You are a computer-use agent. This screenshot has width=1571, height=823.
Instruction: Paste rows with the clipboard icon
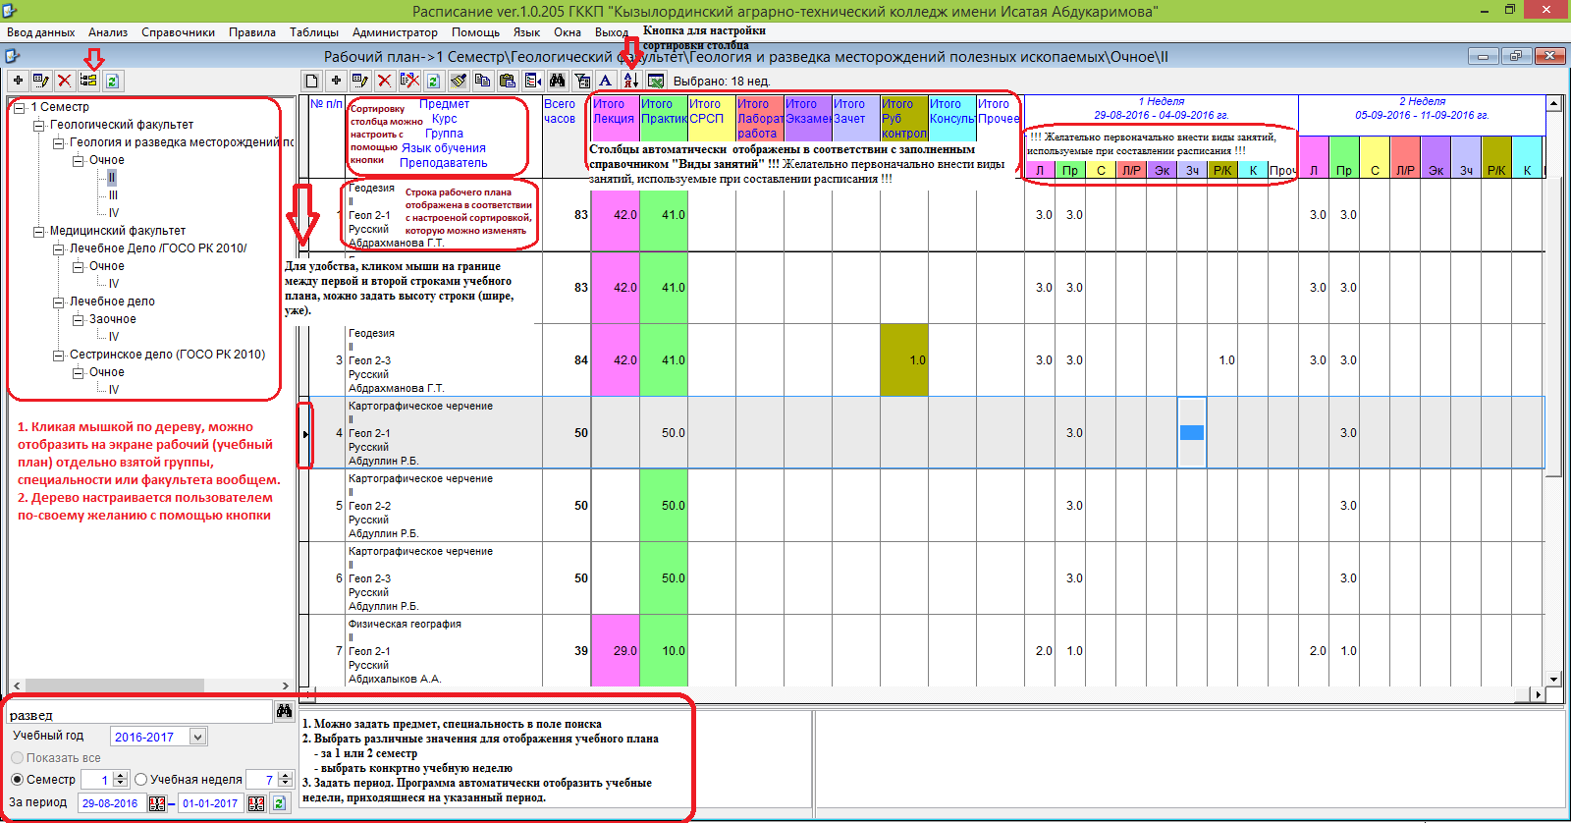507,81
